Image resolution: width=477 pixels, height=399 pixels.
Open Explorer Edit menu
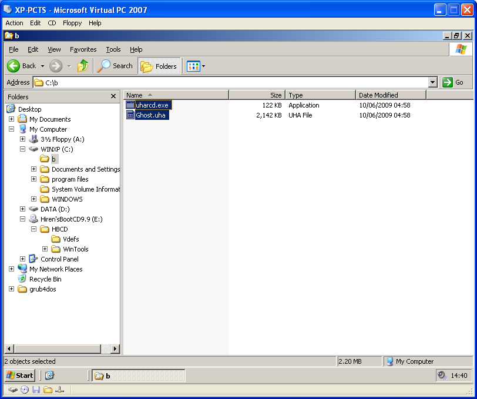pos(33,49)
